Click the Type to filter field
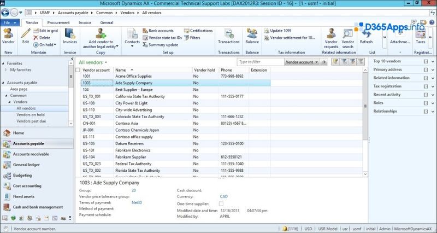This screenshot has width=437, height=233. pos(261,62)
